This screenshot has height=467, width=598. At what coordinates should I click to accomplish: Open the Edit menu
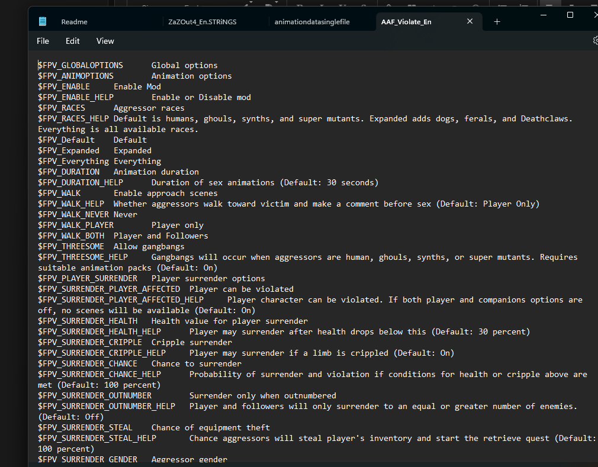[x=72, y=41]
